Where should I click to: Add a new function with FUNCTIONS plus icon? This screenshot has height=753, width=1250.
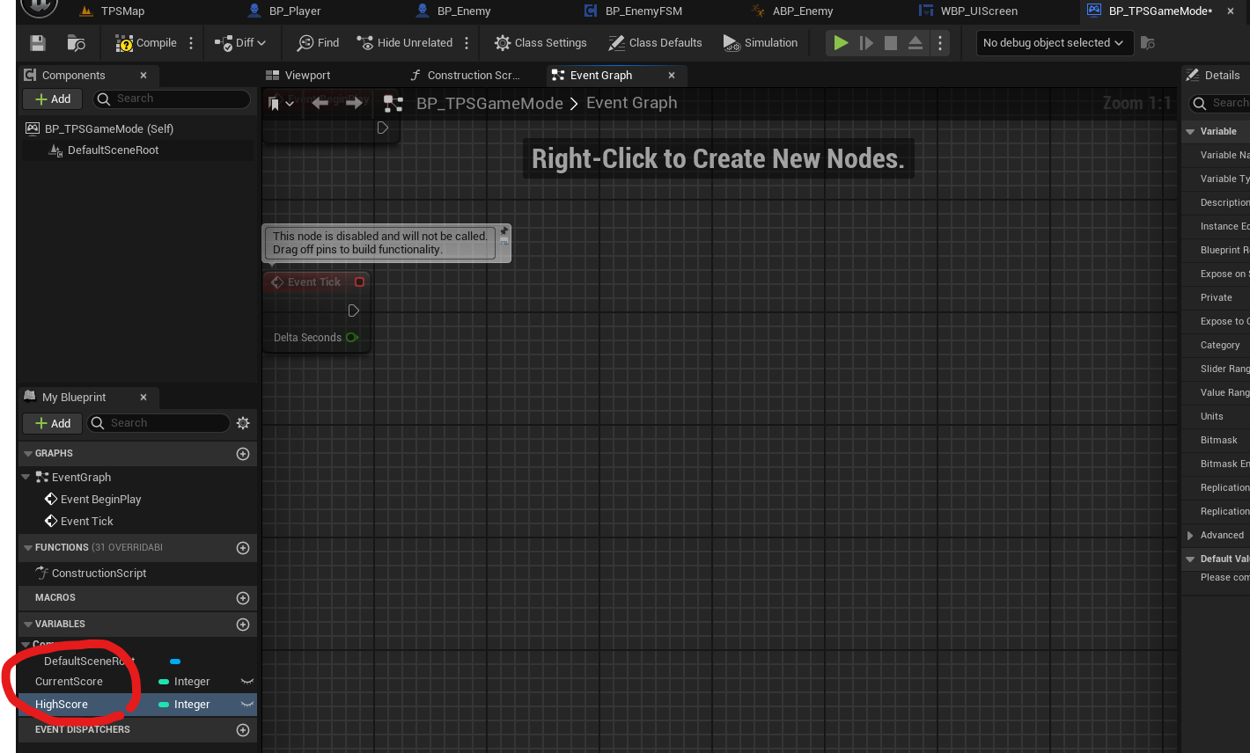tap(243, 548)
